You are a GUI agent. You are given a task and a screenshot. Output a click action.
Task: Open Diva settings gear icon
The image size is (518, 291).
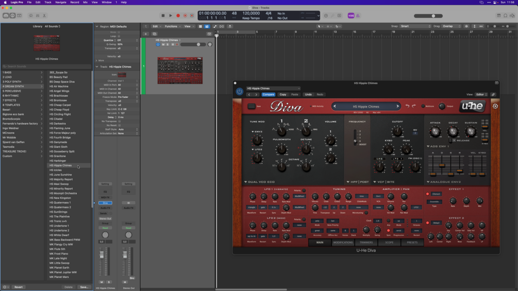coord(495,106)
